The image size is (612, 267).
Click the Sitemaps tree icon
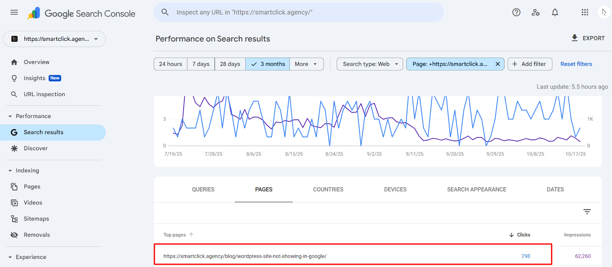[x=14, y=219]
